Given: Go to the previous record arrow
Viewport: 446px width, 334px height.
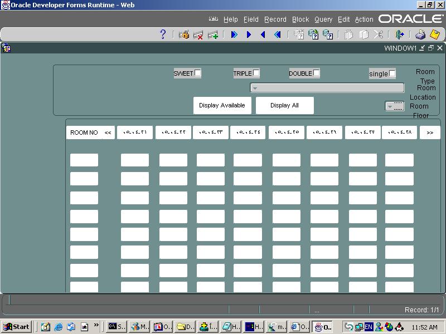Looking at the screenshot, I should point(263,35).
